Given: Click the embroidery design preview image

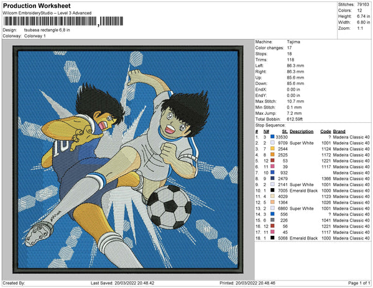Looking at the screenshot, I should (x=128, y=160).
